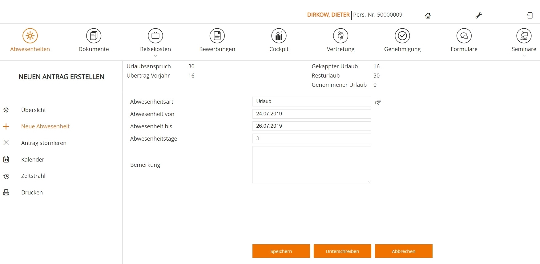The image size is (540, 264).
Task: Open Dokumente module icon
Action: 94,36
